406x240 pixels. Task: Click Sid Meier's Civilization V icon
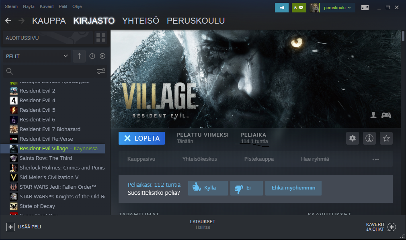(x=13, y=177)
